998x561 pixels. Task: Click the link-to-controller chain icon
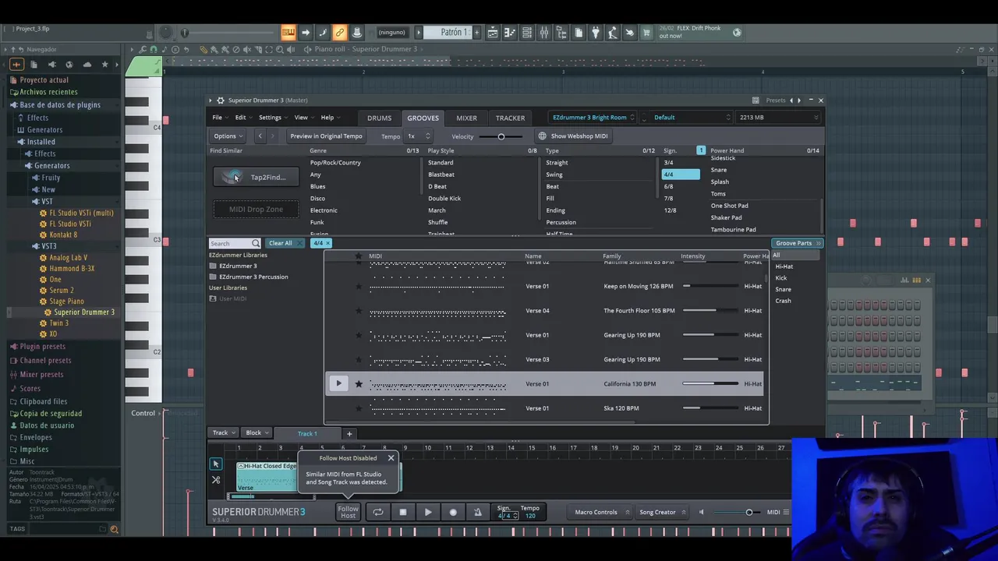click(x=339, y=33)
